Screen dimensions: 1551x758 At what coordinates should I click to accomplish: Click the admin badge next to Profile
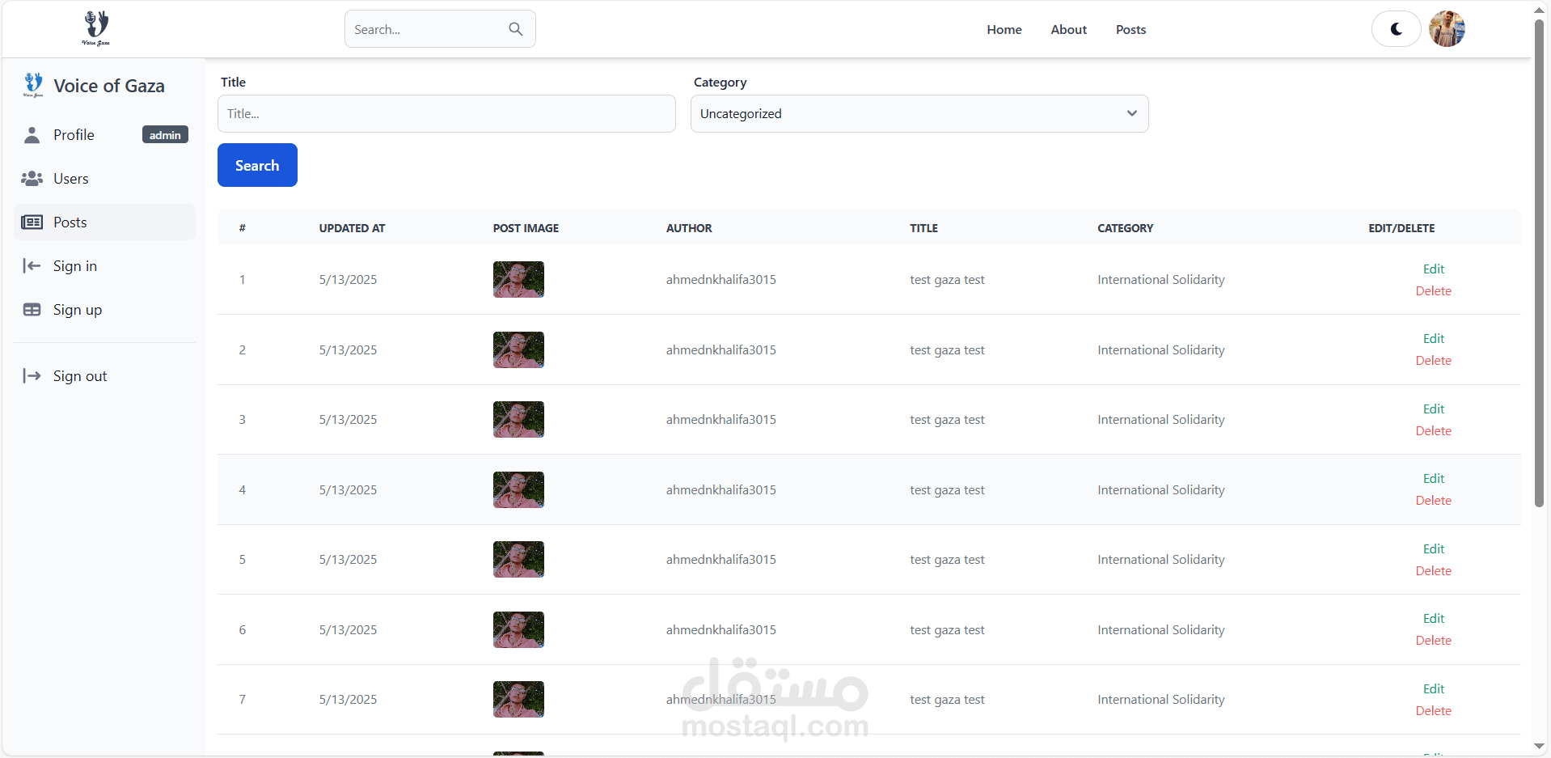(x=165, y=135)
